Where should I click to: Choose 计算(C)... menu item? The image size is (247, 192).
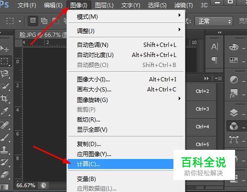120,164
